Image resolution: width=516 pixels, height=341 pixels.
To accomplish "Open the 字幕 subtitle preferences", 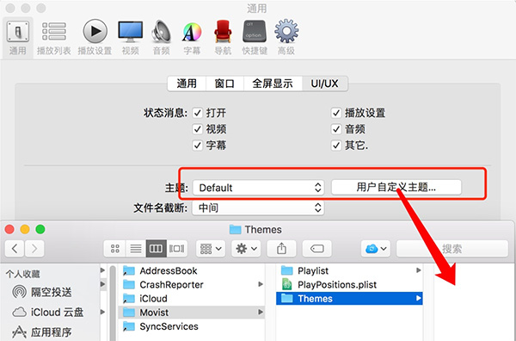I will pyautogui.click(x=192, y=37).
